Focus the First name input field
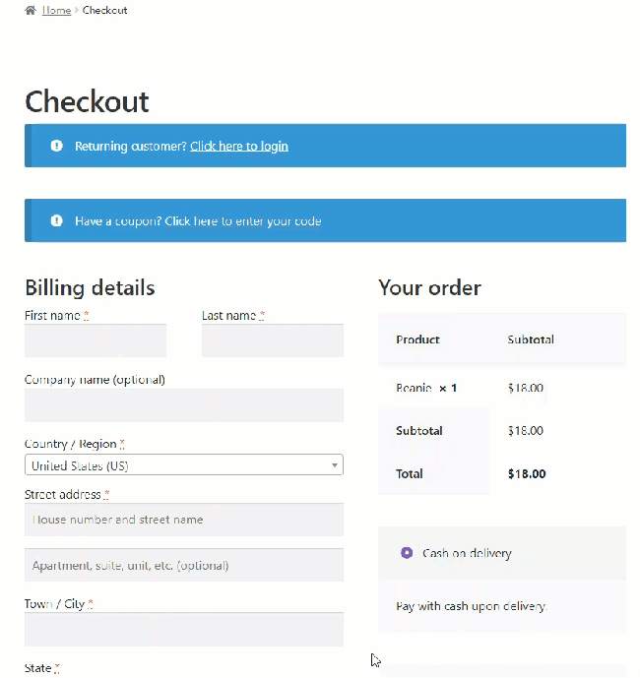This screenshot has height=678, width=640. point(96,340)
